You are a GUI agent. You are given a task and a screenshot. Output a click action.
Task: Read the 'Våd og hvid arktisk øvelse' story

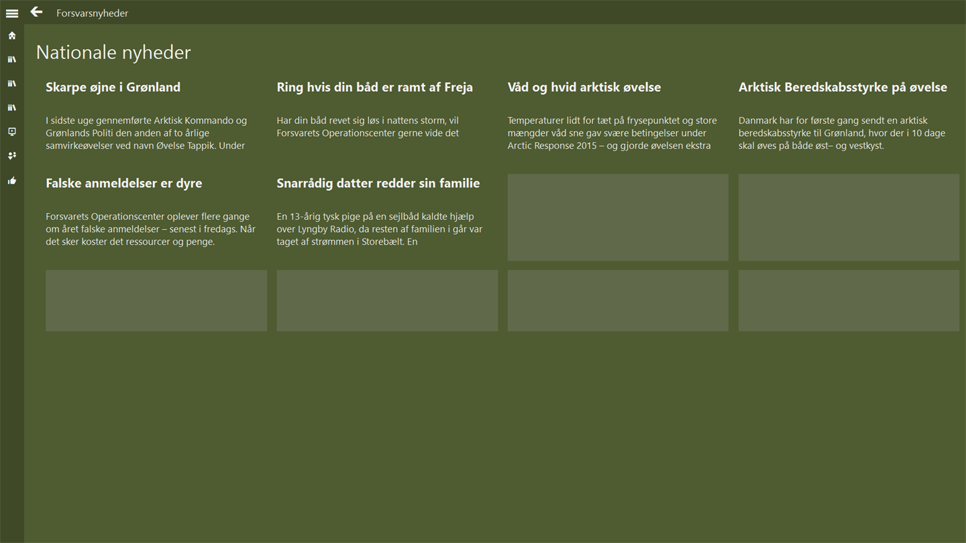point(584,87)
